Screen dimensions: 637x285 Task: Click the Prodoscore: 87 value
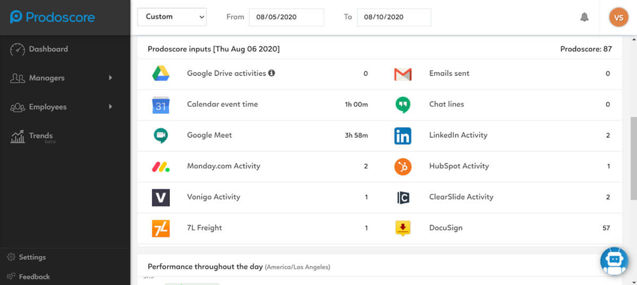pos(586,49)
